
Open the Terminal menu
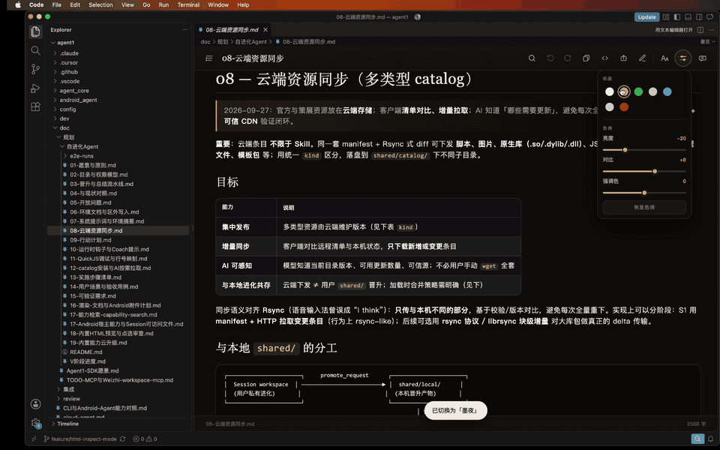pos(188,4)
